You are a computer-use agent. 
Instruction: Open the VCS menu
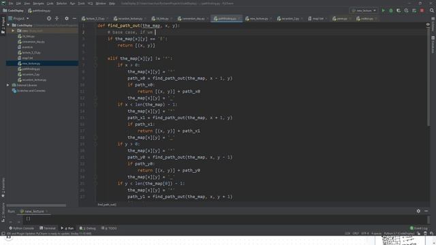point(90,3)
